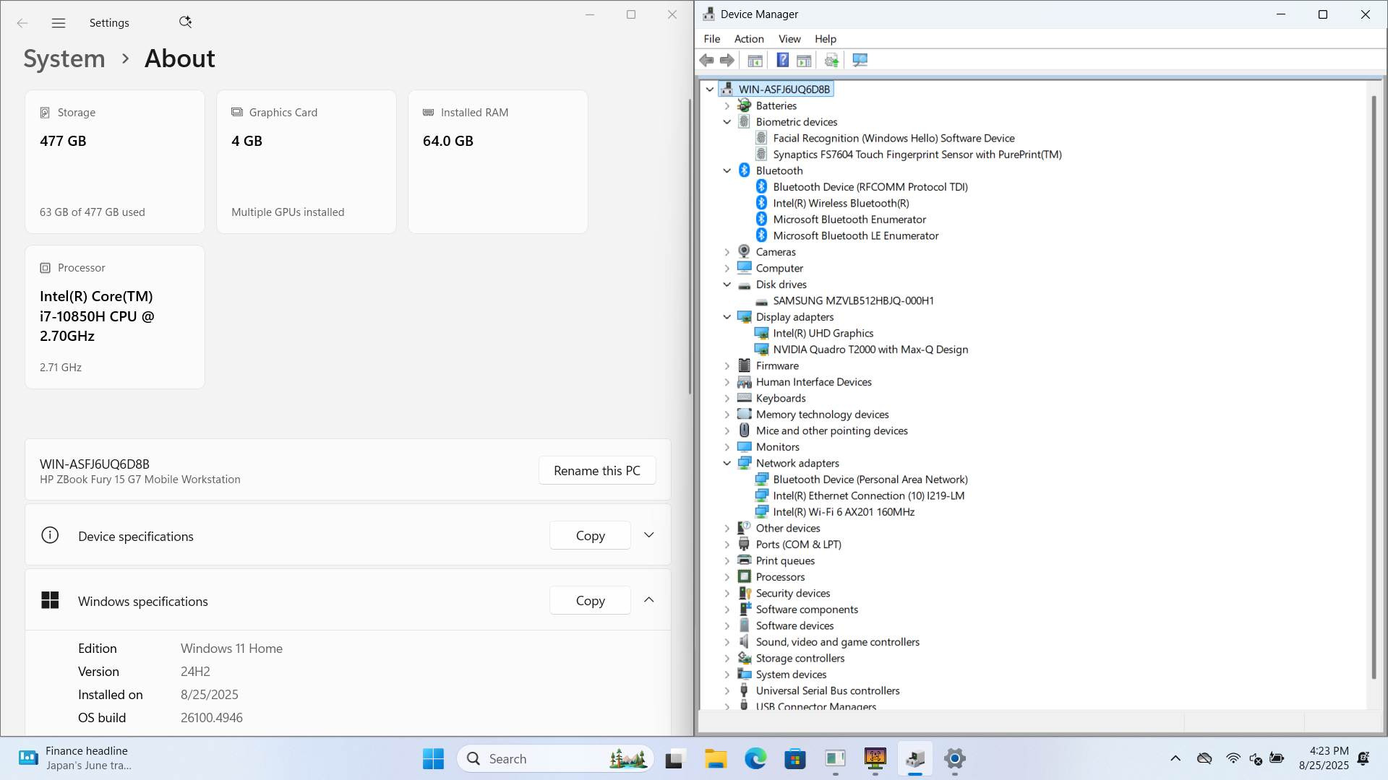The height and width of the screenshot is (780, 1388).
Task: Click the taskbar Search box
Action: [x=554, y=758]
